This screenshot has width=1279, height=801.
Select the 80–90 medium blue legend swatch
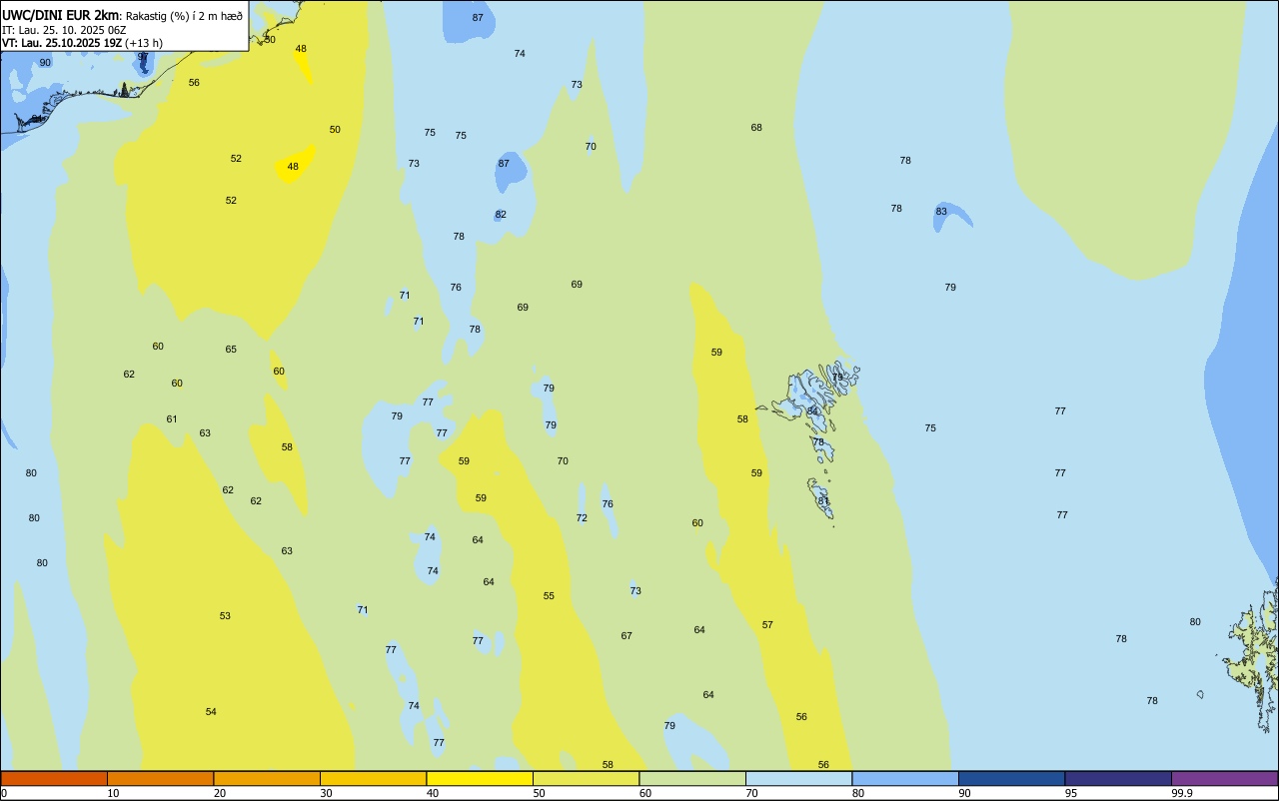pos(905,778)
